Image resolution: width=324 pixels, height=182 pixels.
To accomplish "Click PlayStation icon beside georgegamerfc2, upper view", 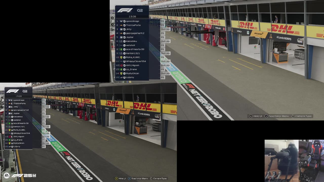I will (124, 33).
